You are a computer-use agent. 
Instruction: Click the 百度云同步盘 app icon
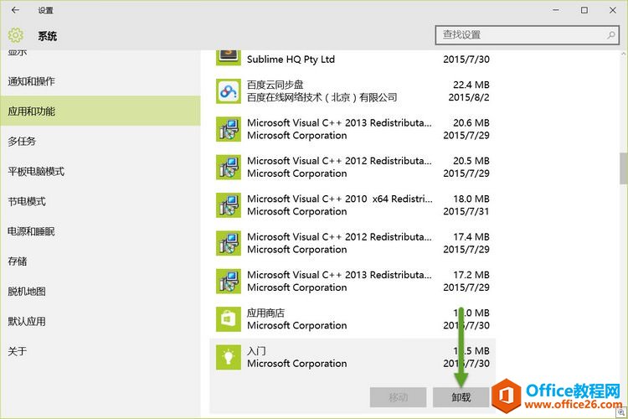(229, 91)
